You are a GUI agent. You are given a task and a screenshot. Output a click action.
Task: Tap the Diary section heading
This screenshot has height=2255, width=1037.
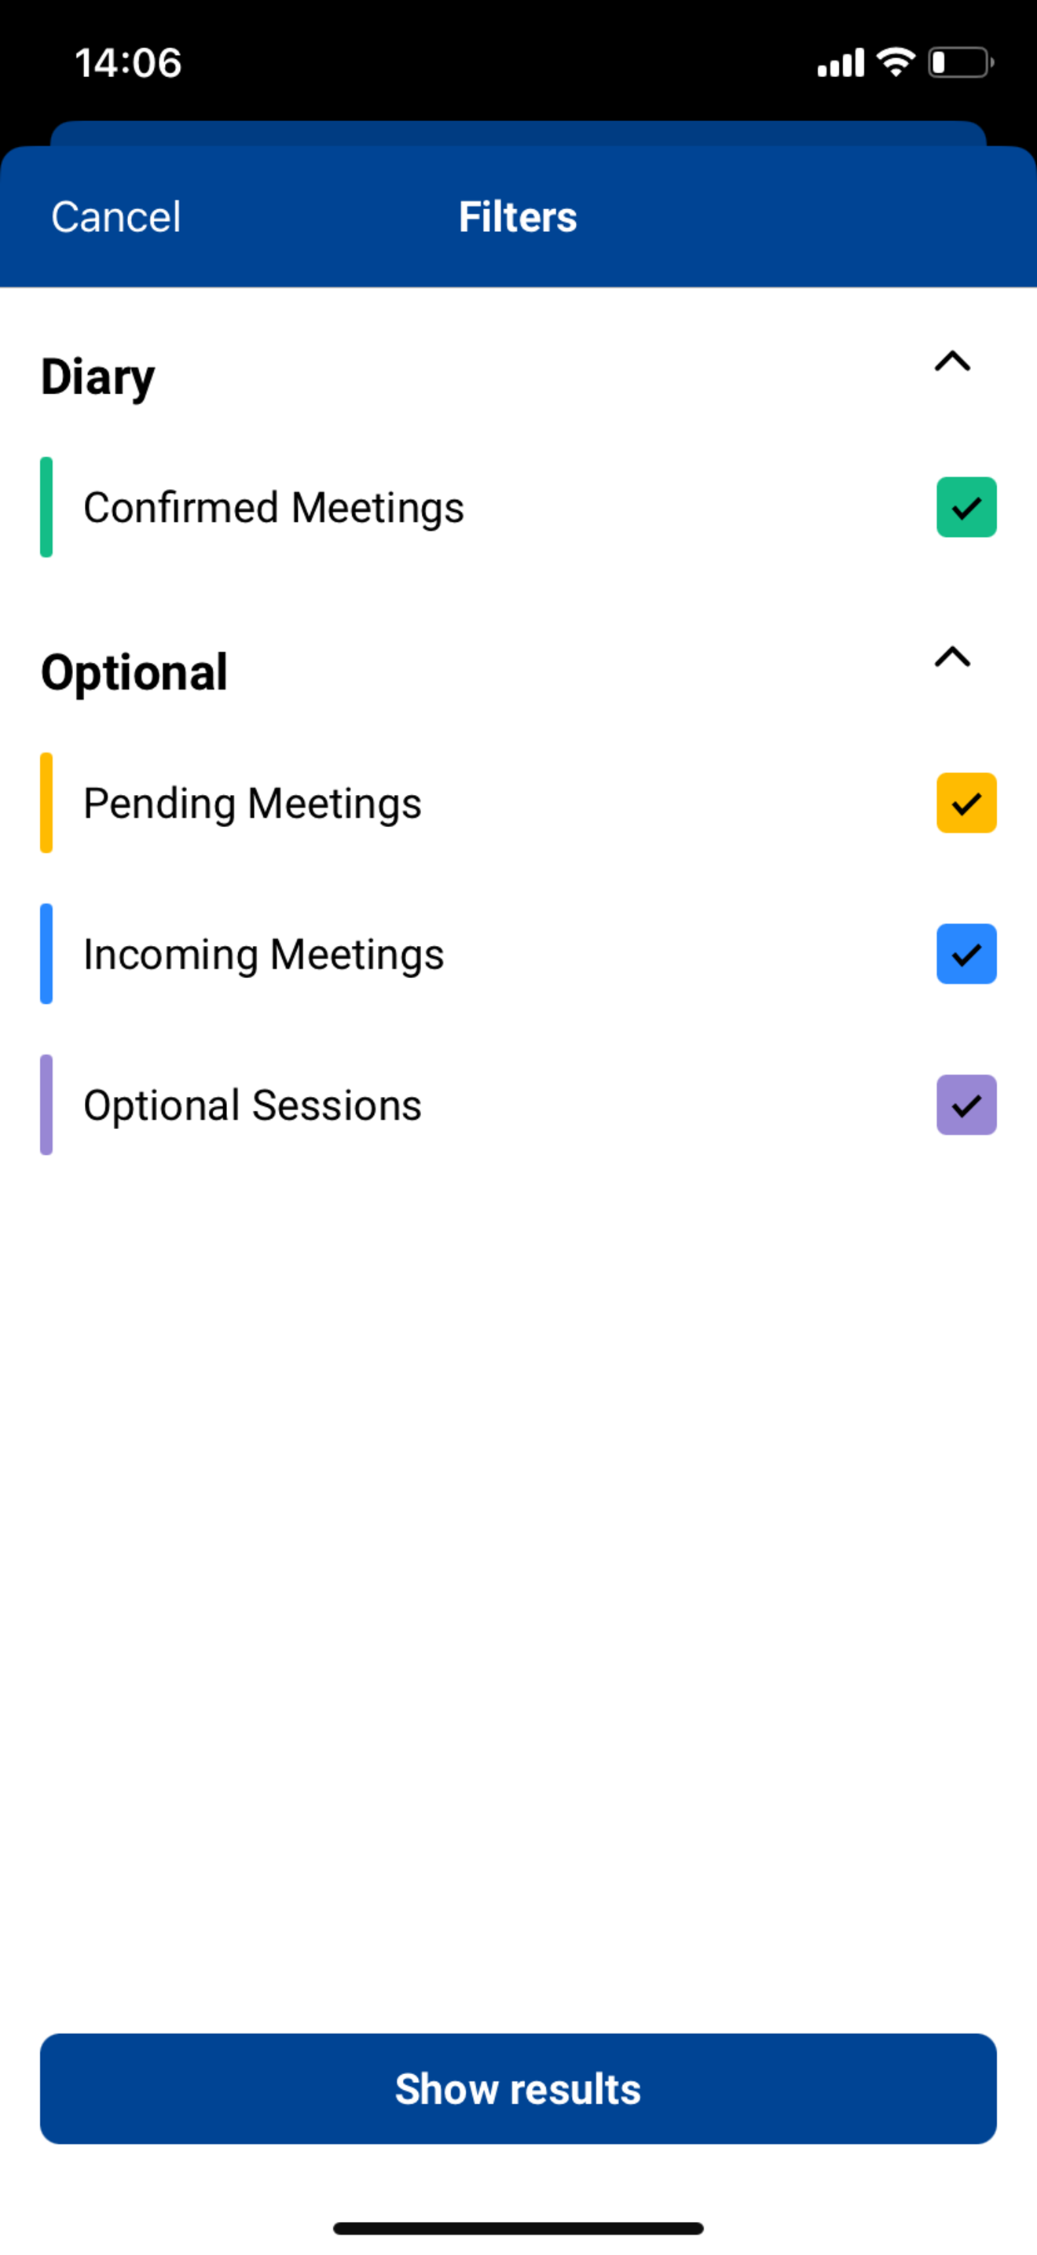pos(98,378)
